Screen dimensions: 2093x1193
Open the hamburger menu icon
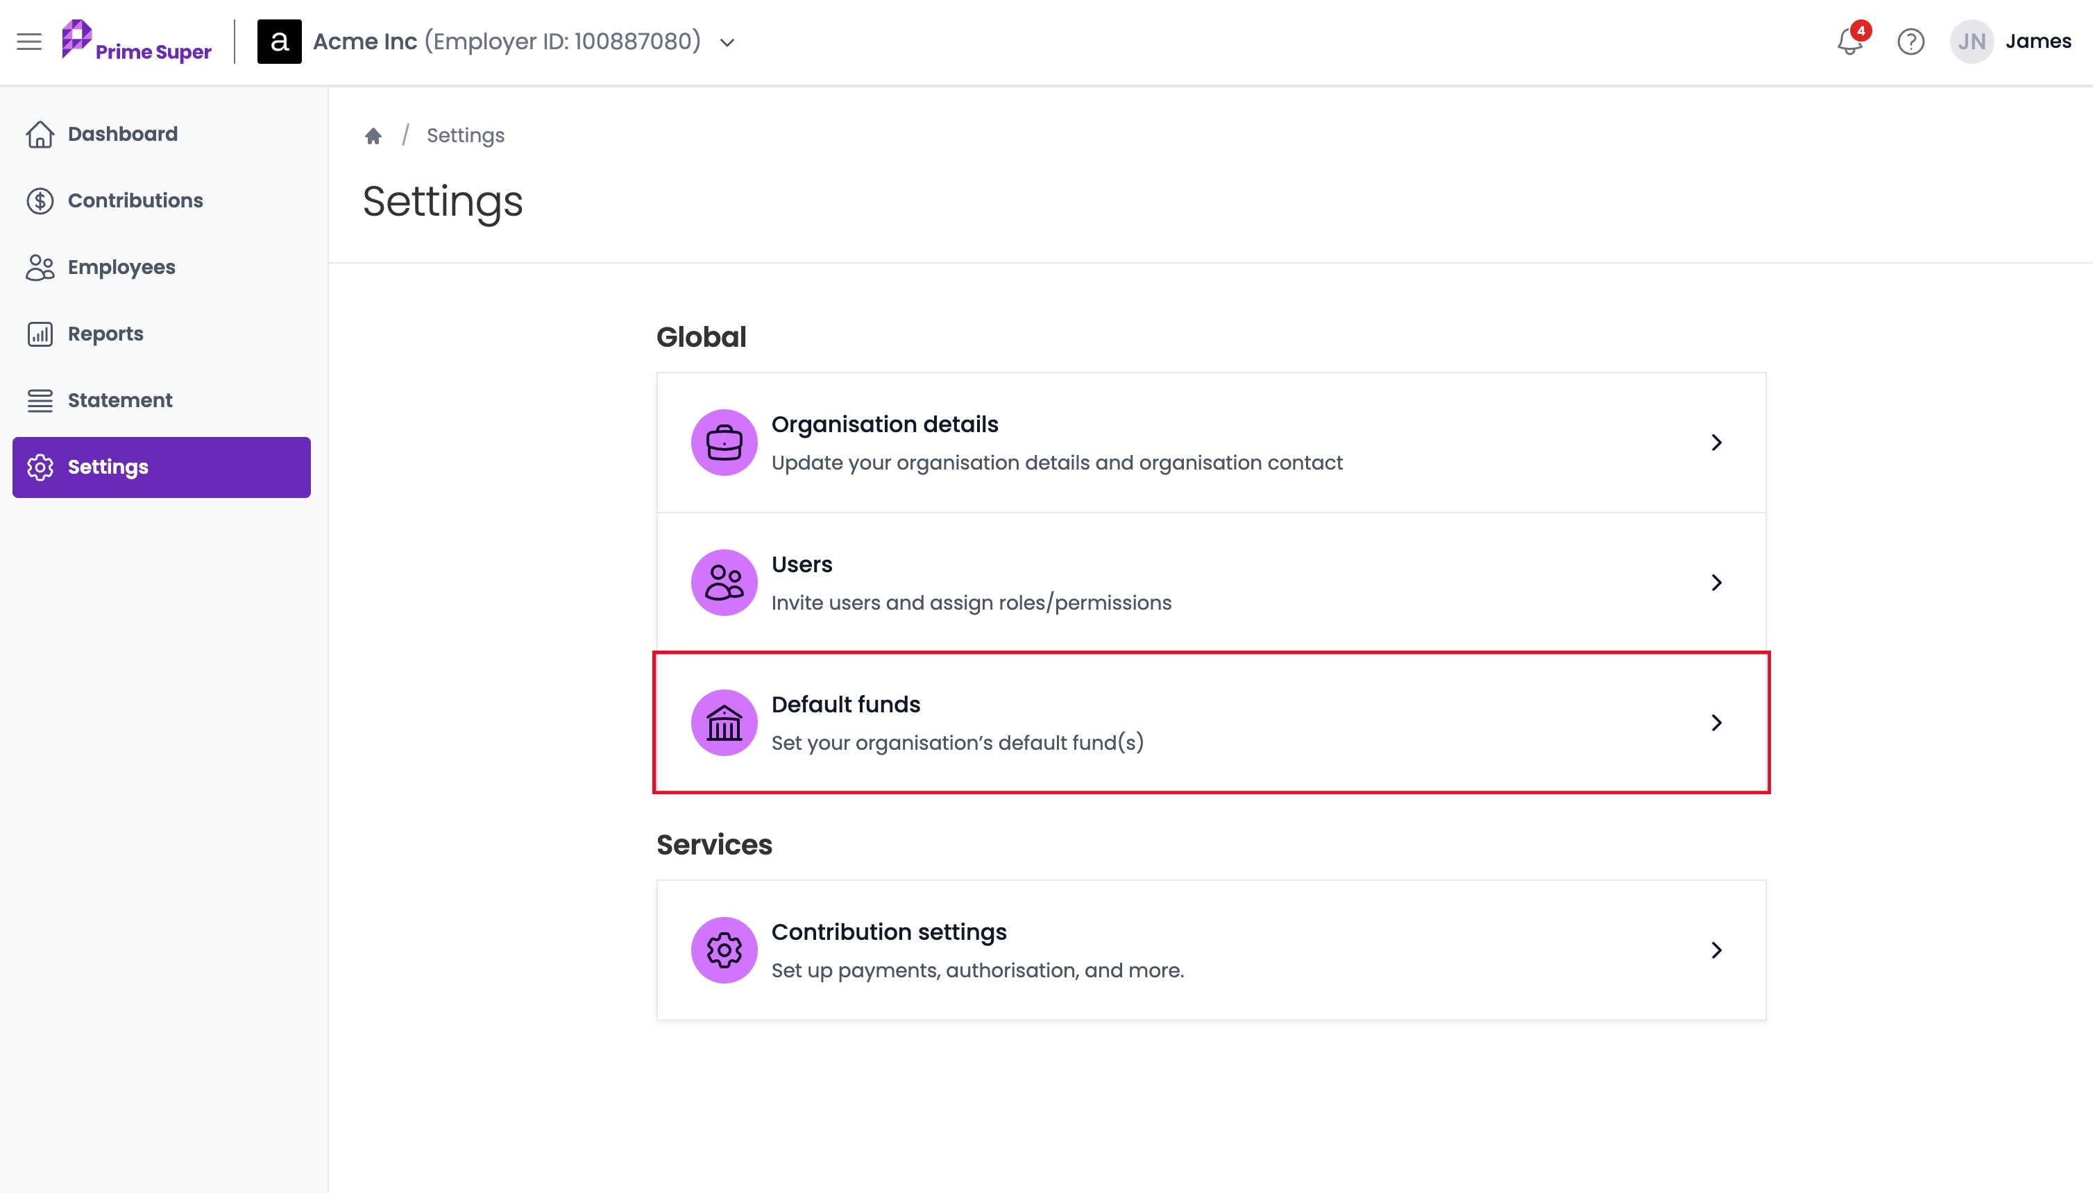28,41
